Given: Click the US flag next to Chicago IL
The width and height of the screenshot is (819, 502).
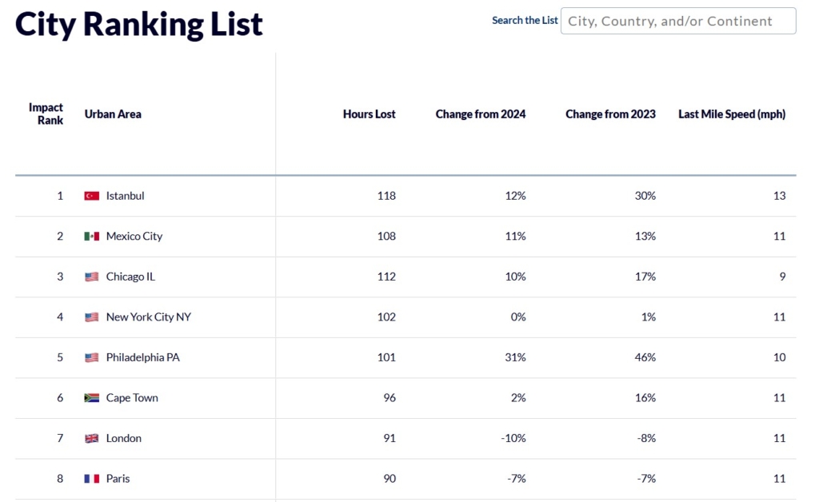Looking at the screenshot, I should tap(92, 277).
